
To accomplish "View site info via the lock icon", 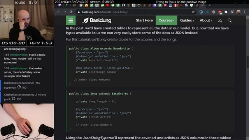I will (79, 12).
